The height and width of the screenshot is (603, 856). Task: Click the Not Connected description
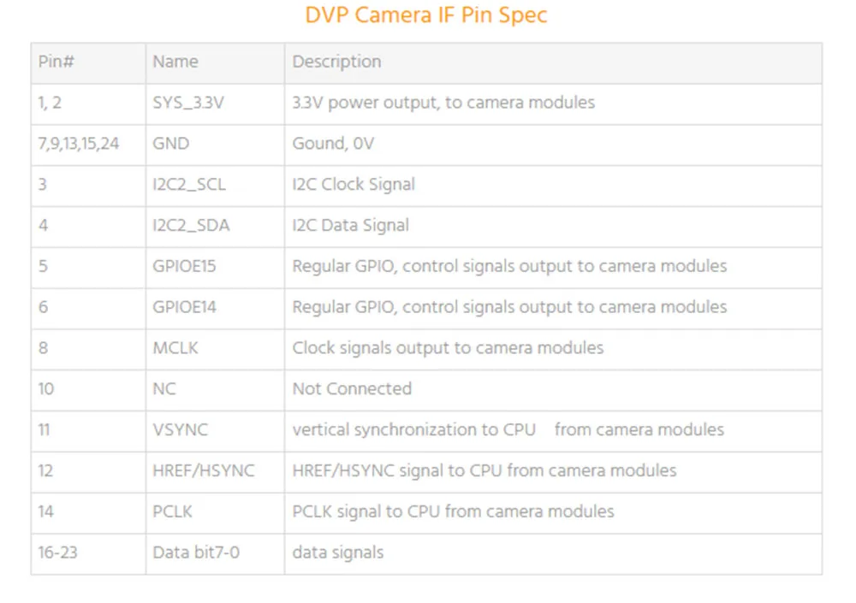pos(352,389)
